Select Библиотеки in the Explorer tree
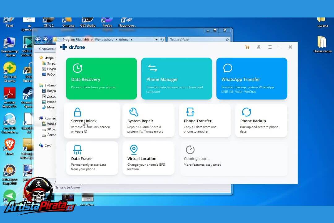 [47, 85]
